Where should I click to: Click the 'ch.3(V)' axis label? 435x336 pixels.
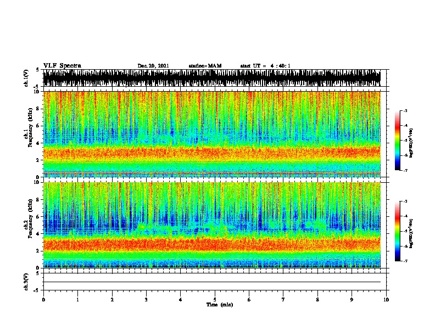click(x=26, y=282)
